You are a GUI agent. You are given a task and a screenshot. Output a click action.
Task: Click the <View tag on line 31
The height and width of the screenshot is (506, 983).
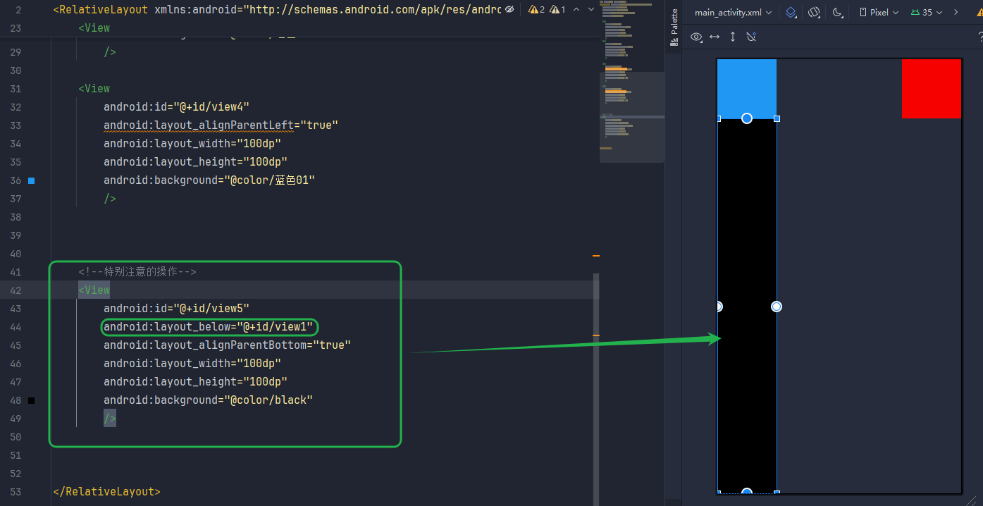click(x=94, y=89)
